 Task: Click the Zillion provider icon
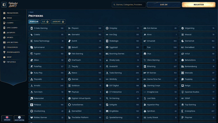point(32,60)
